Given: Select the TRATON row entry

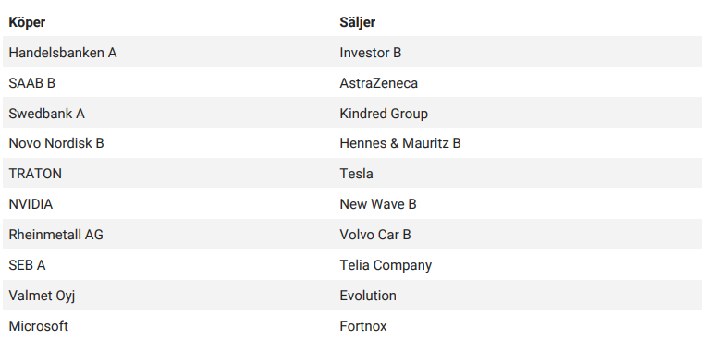Looking at the screenshot, I should pyautogui.click(x=35, y=174).
